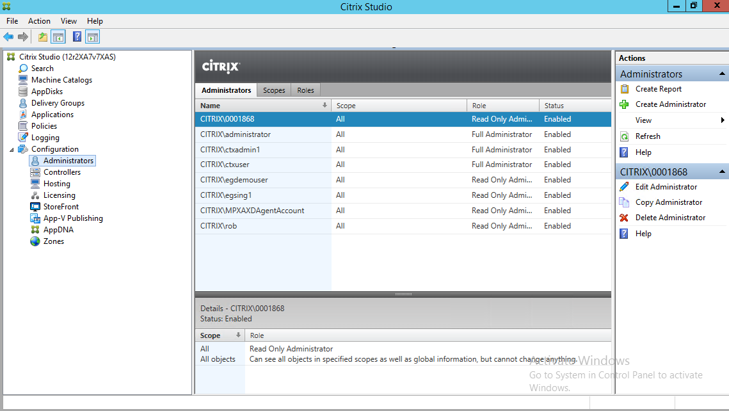Click the Create Report icon
The height and width of the screenshot is (411, 729).
(625, 89)
